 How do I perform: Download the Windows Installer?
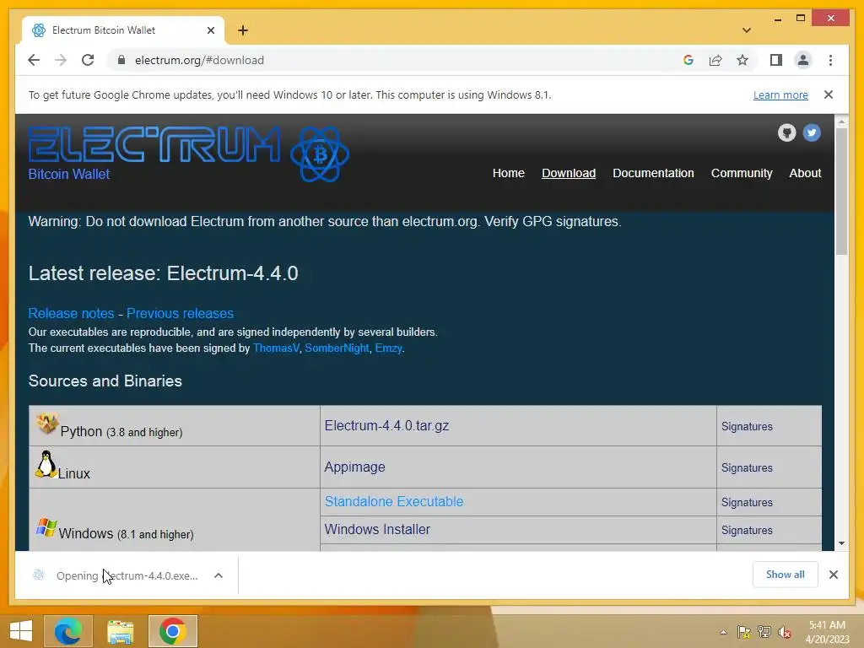[x=377, y=529]
